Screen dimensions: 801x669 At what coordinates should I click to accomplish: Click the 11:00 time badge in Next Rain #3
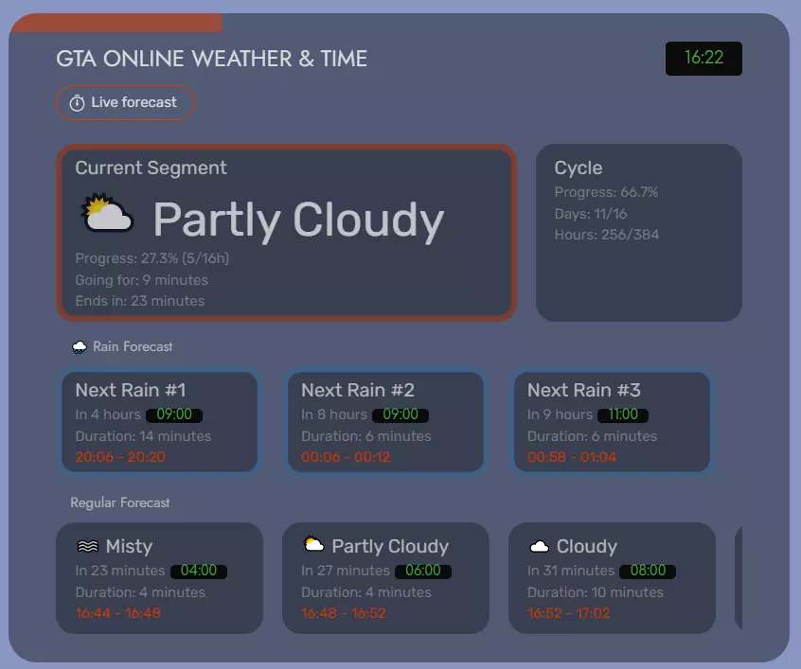pos(623,414)
